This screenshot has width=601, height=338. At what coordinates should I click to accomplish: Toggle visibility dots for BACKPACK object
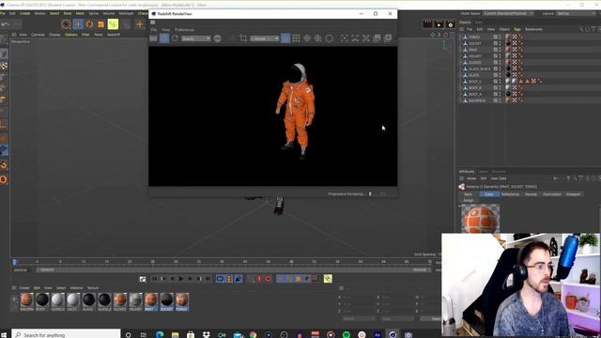pos(500,100)
